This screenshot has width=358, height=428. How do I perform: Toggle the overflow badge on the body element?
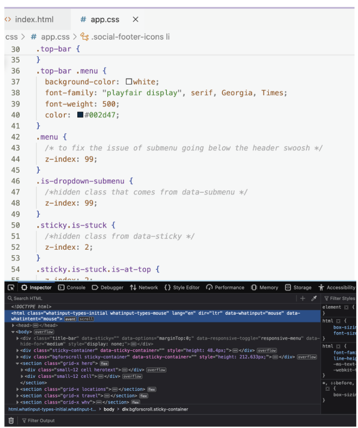(44, 332)
